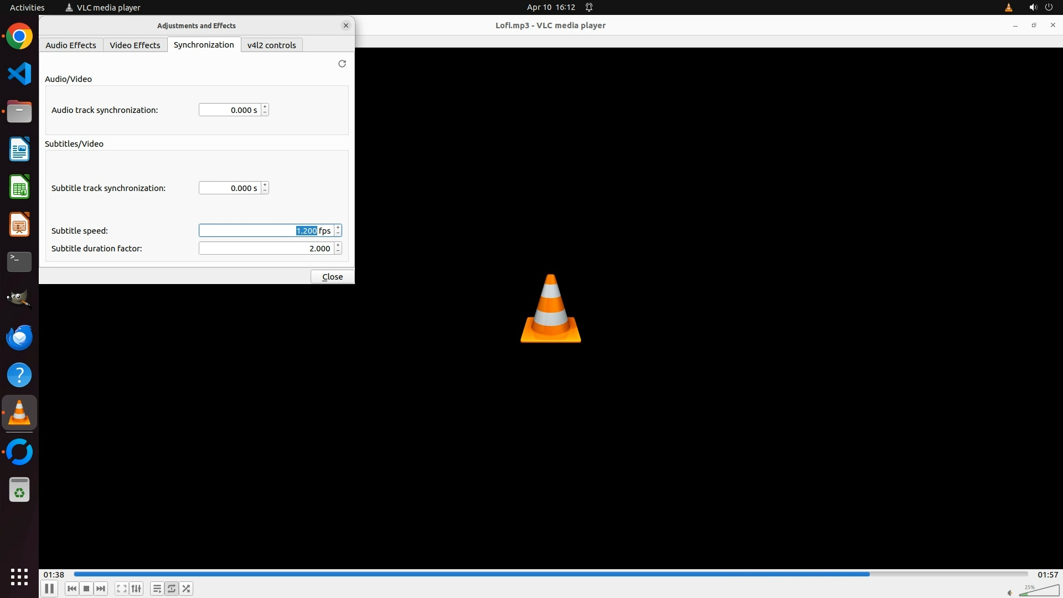Mute audio via speaker icon
This screenshot has width=1063, height=598.
point(1009,592)
